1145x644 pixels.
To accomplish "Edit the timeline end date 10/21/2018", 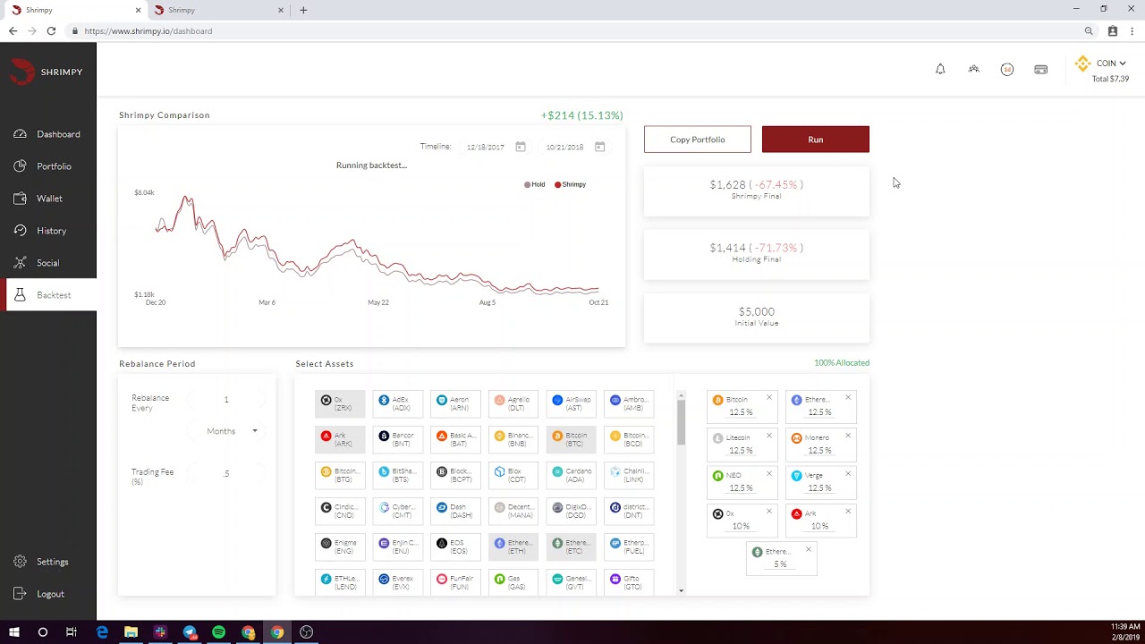I will [564, 147].
